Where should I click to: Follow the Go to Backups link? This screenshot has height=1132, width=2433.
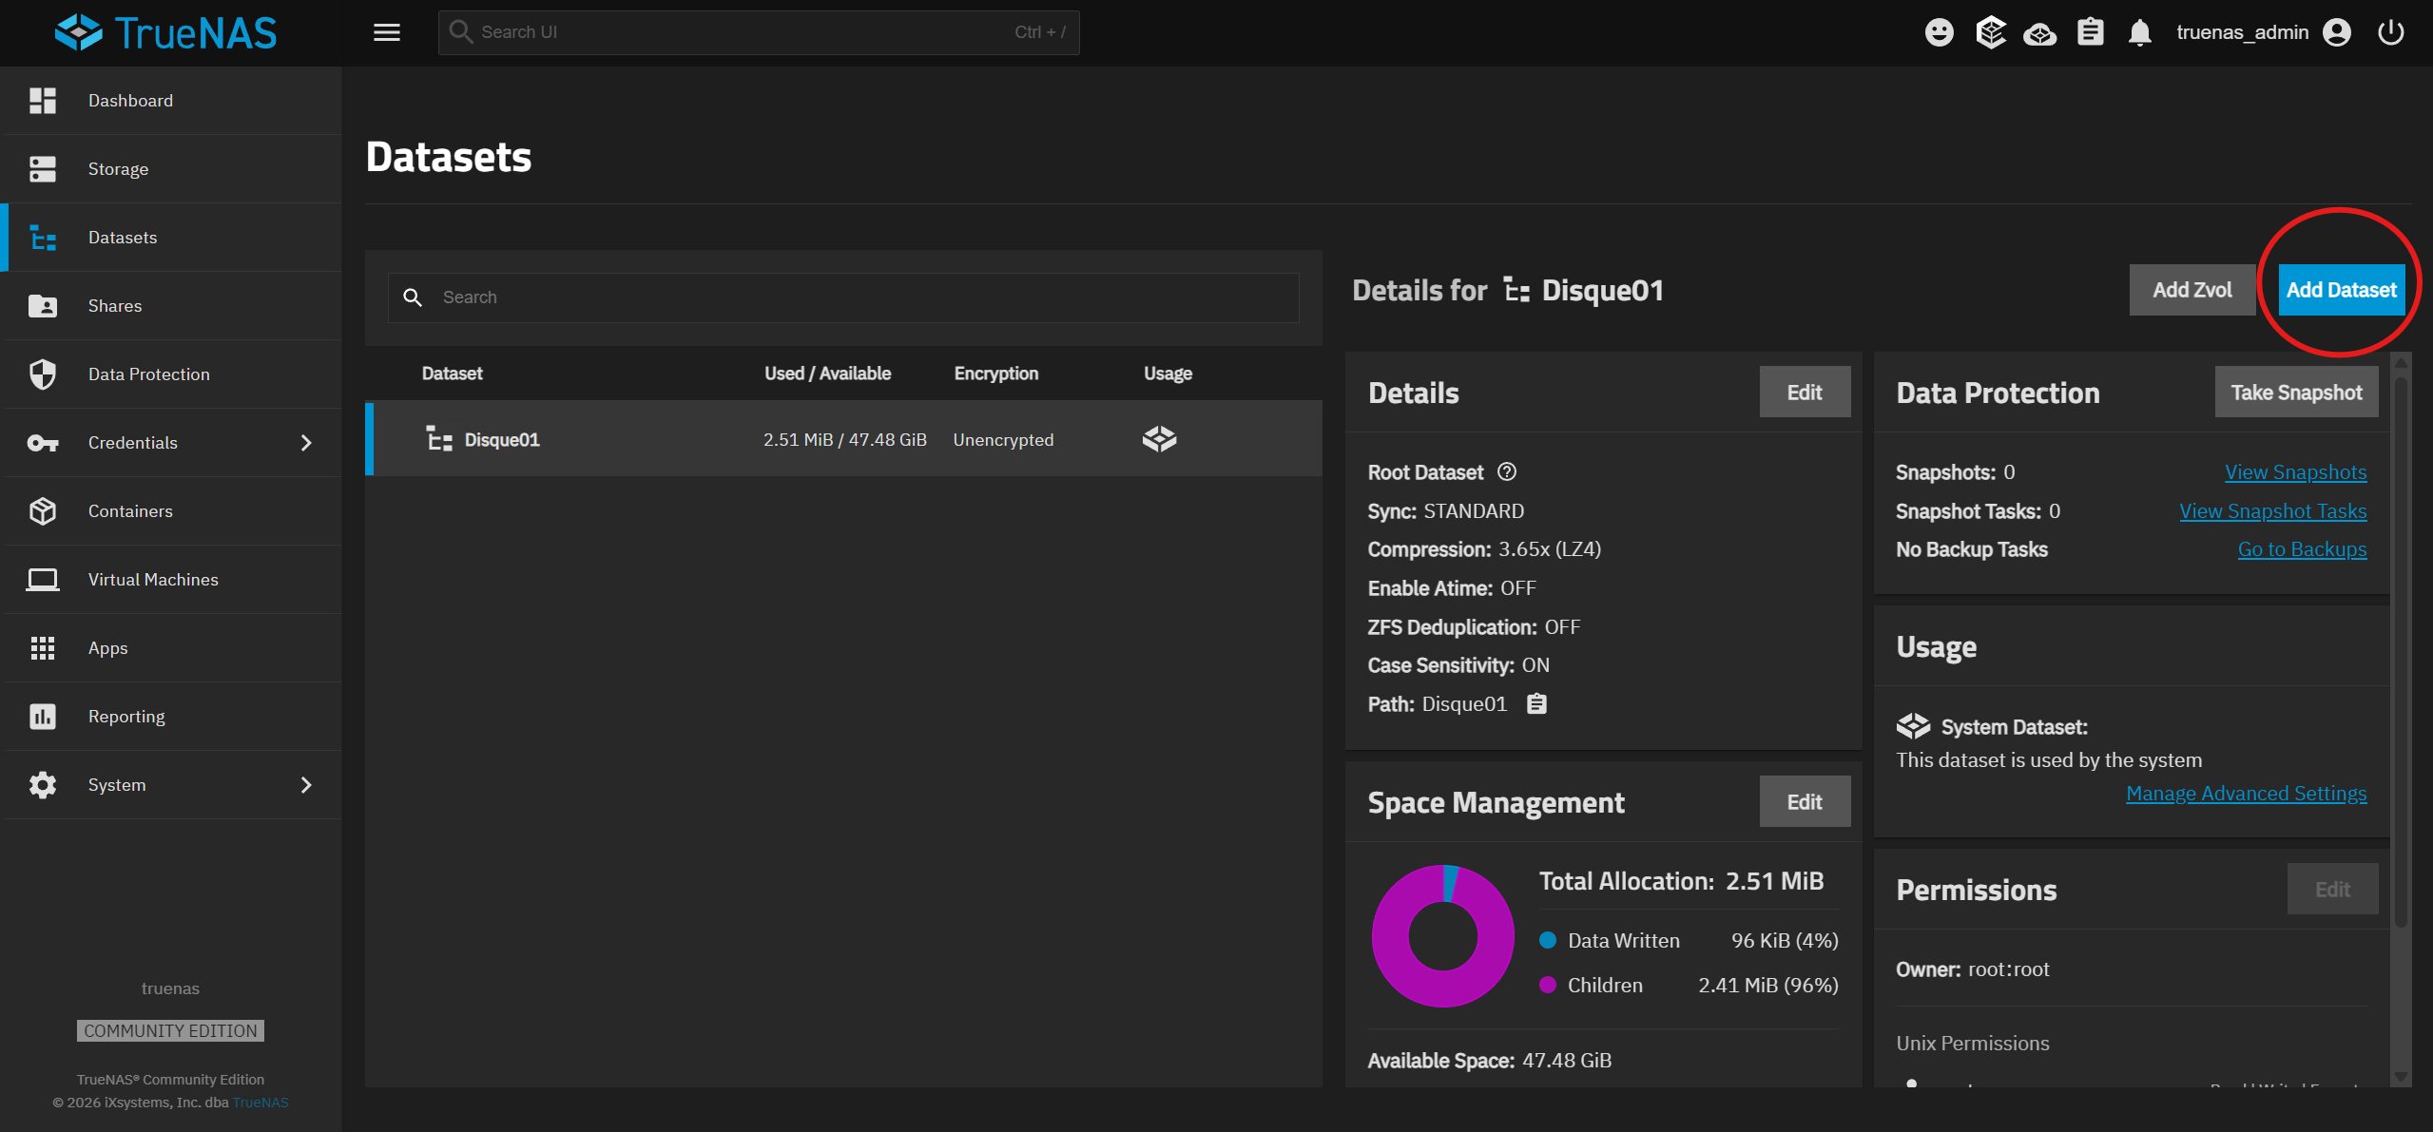coord(2302,549)
